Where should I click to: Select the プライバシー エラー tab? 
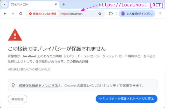(x=34, y=4)
